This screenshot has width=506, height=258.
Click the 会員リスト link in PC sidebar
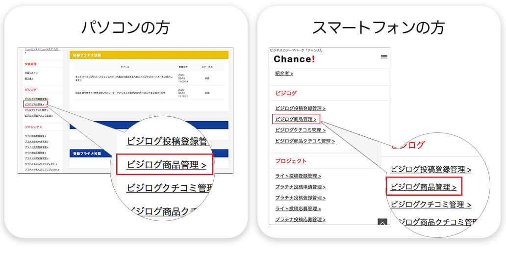click(31, 73)
